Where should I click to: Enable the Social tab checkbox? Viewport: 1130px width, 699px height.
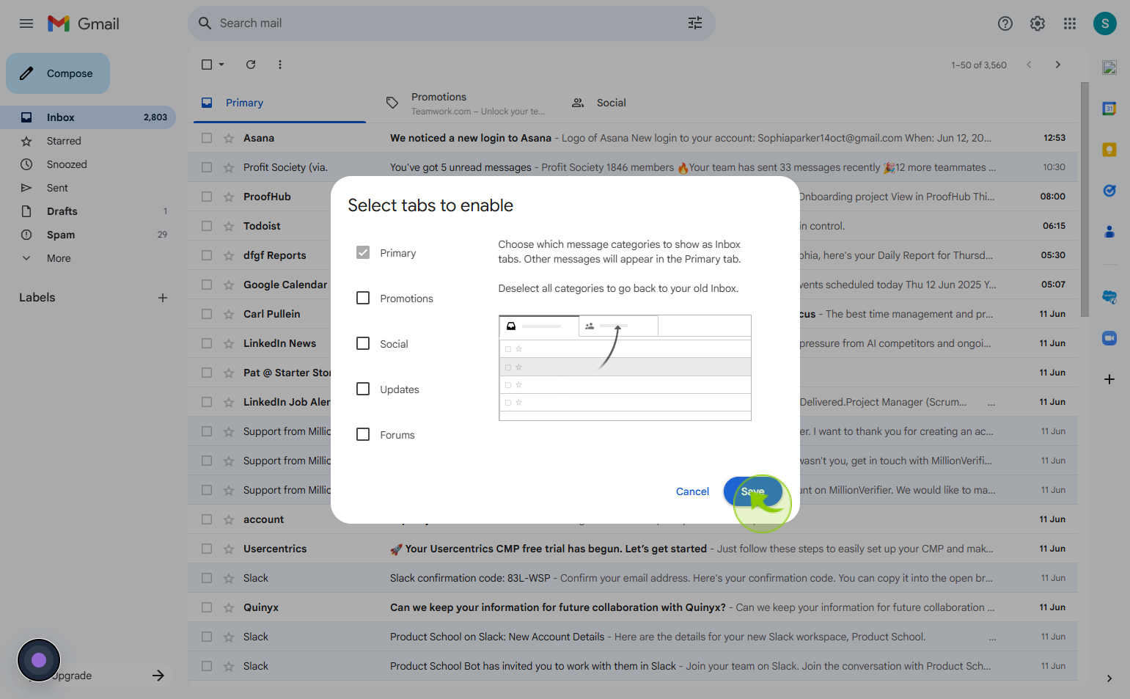[x=363, y=343]
